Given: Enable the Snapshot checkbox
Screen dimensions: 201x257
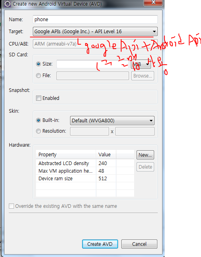Looking at the screenshot, I should [x=38, y=98].
